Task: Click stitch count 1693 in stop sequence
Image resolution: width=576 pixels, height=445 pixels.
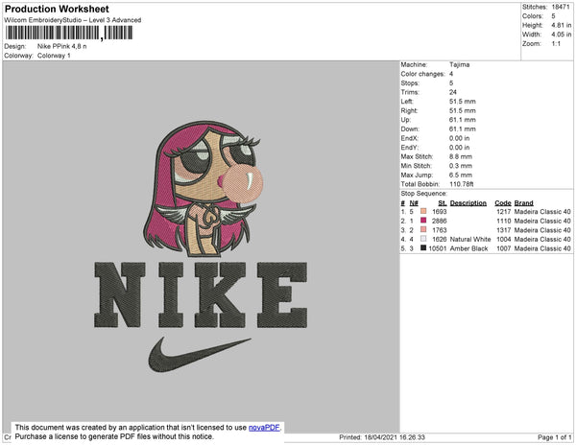Action: (x=440, y=212)
